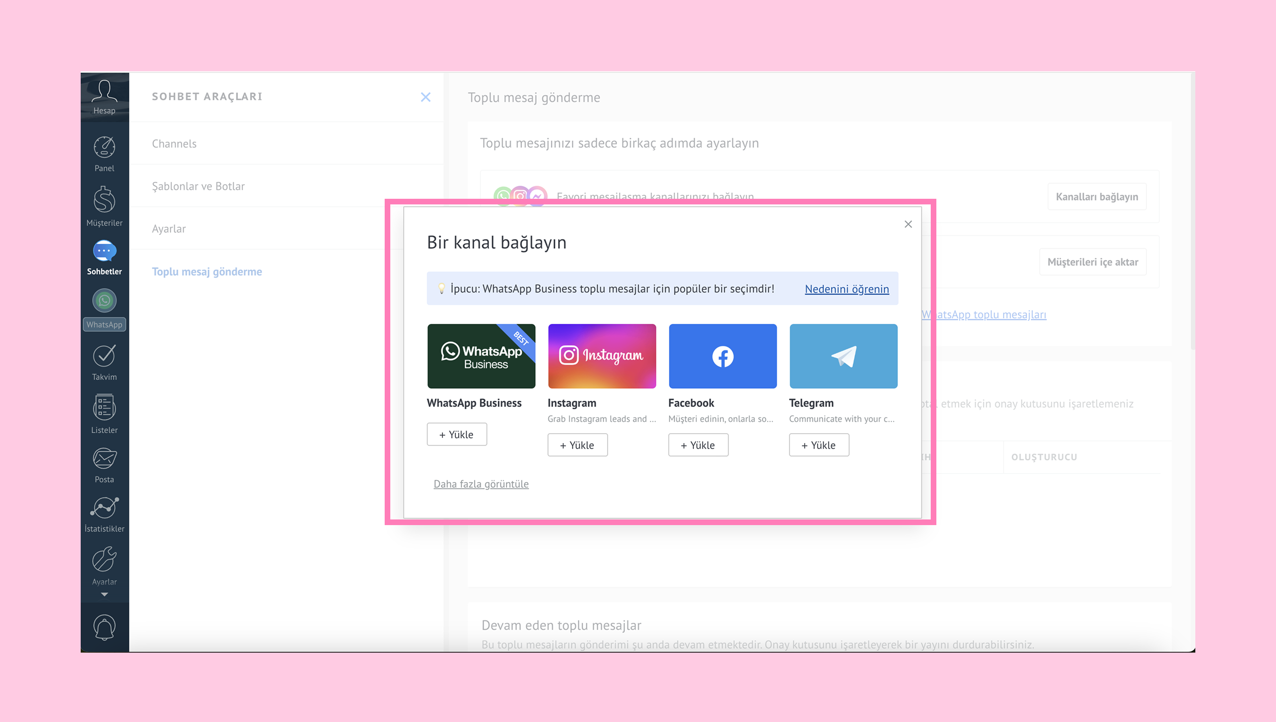The height and width of the screenshot is (722, 1276).
Task: Close the Sohbet Araçları panel
Action: tap(425, 97)
